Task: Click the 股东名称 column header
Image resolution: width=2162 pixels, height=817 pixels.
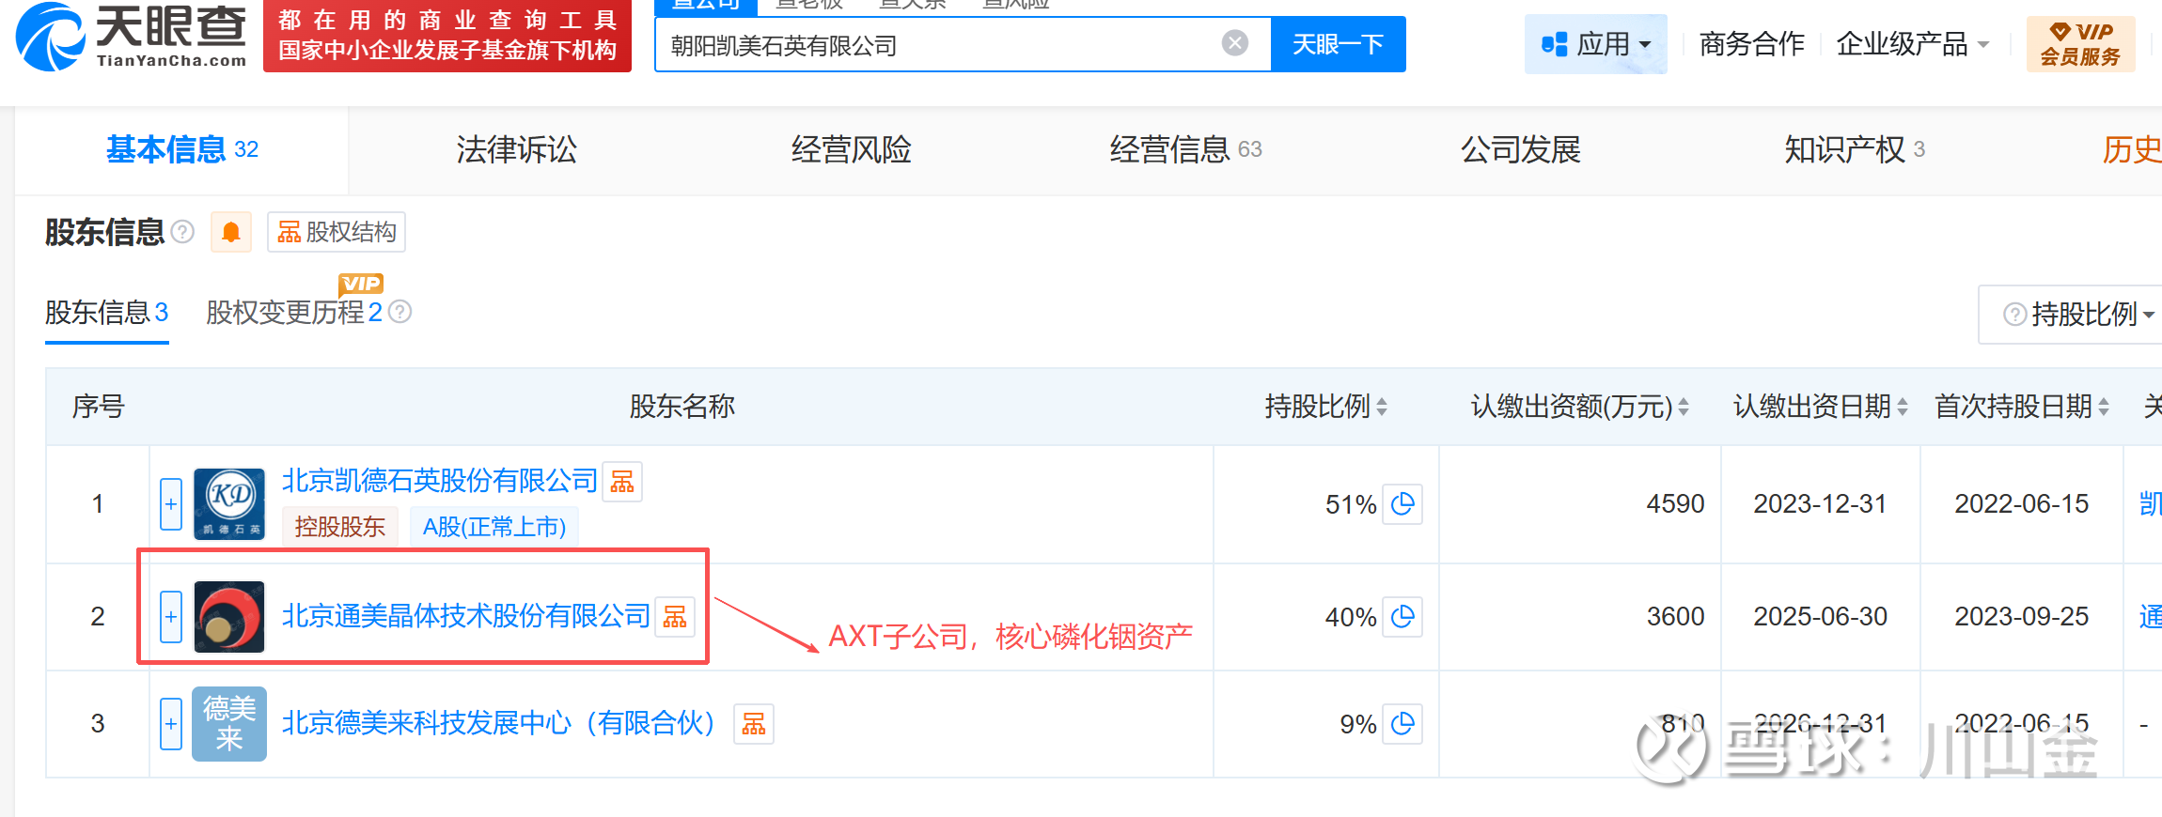Action: click(x=681, y=407)
